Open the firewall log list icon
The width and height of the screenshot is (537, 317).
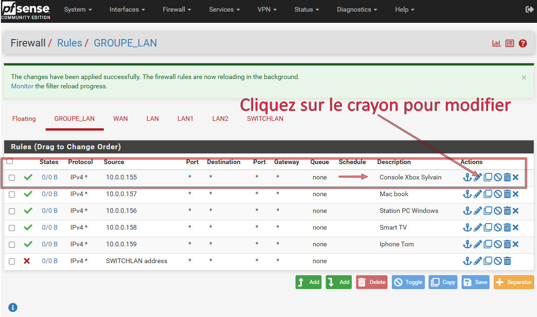[510, 43]
